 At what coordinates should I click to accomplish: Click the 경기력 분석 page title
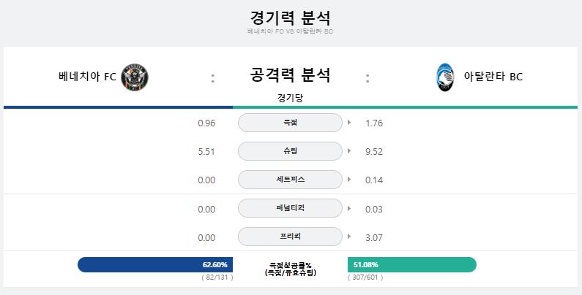pyautogui.click(x=290, y=18)
